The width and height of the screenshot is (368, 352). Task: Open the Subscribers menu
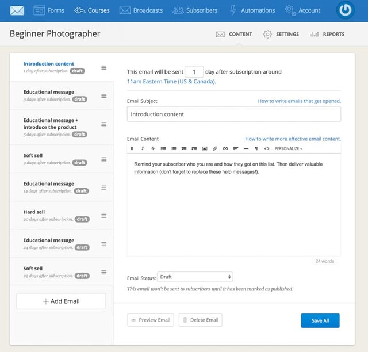[x=195, y=10]
